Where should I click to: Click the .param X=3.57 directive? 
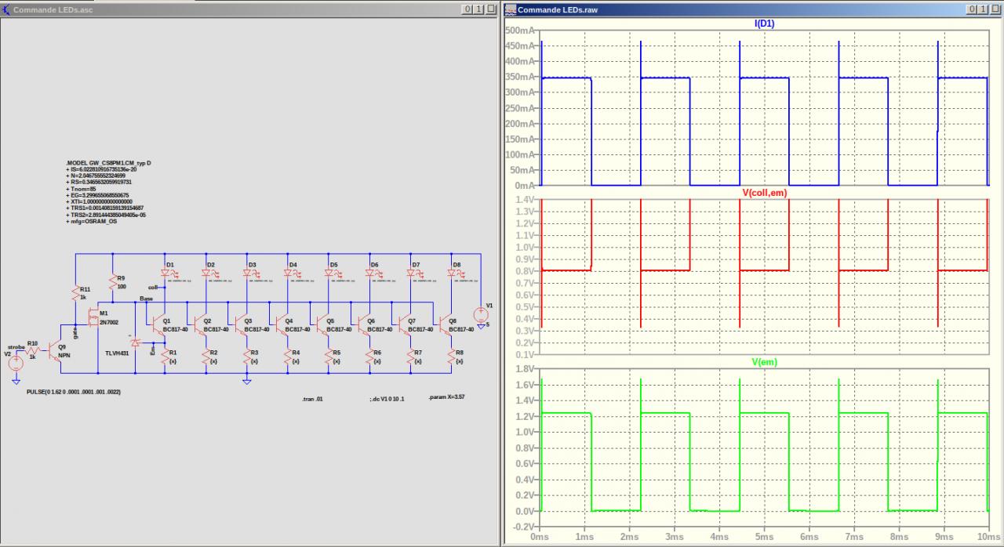448,397
